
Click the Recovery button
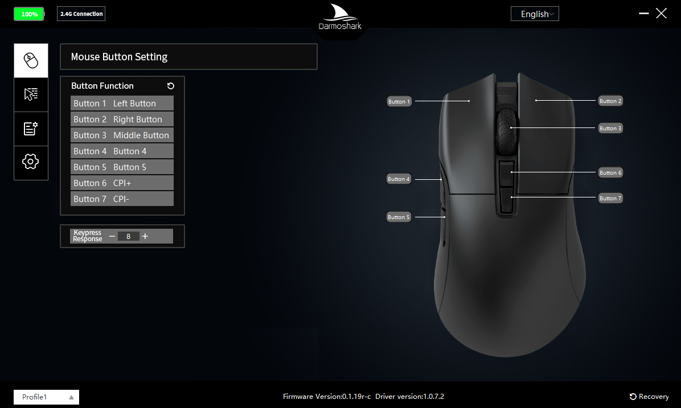pyautogui.click(x=649, y=396)
